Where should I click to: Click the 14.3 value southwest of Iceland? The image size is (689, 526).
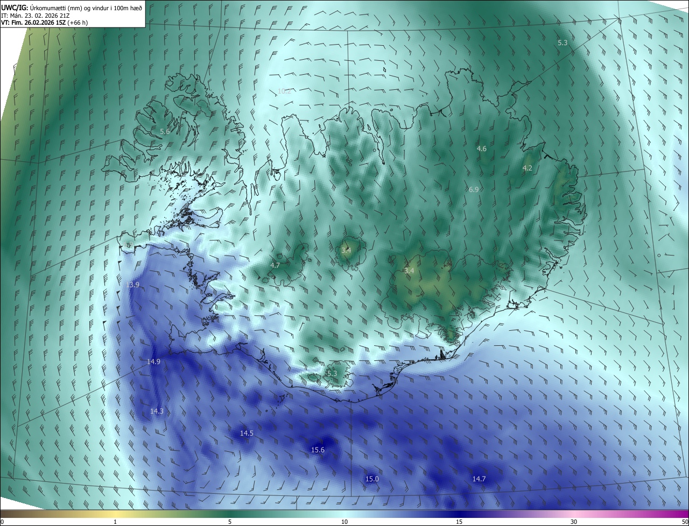coord(157,411)
